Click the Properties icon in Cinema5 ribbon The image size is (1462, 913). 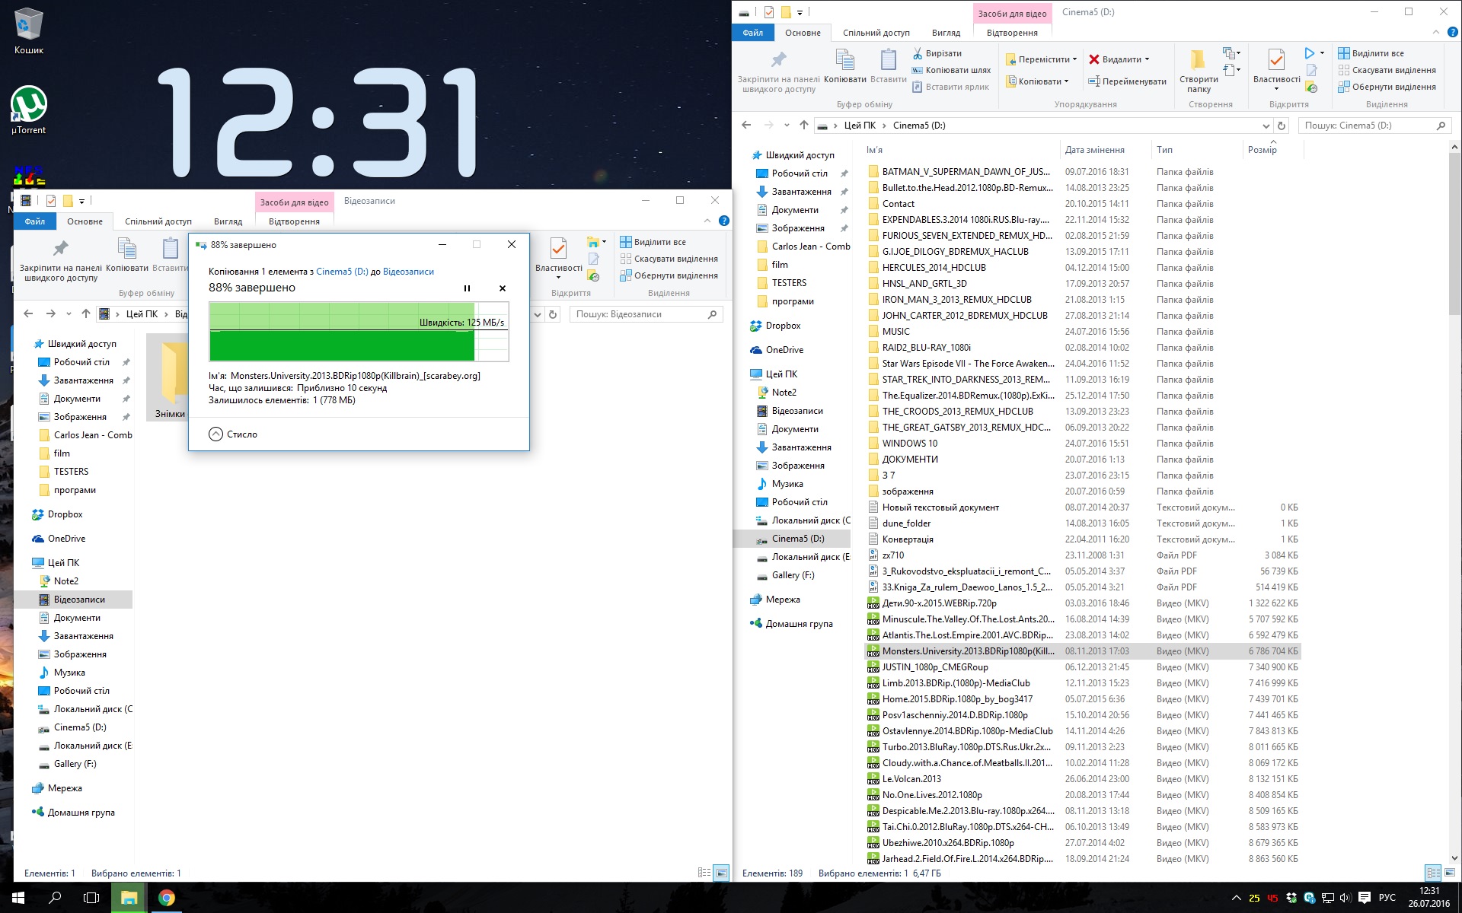click(1276, 59)
